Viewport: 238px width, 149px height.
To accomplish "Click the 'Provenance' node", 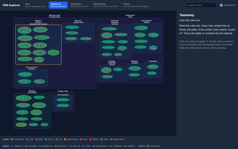I will click(x=118, y=70).
